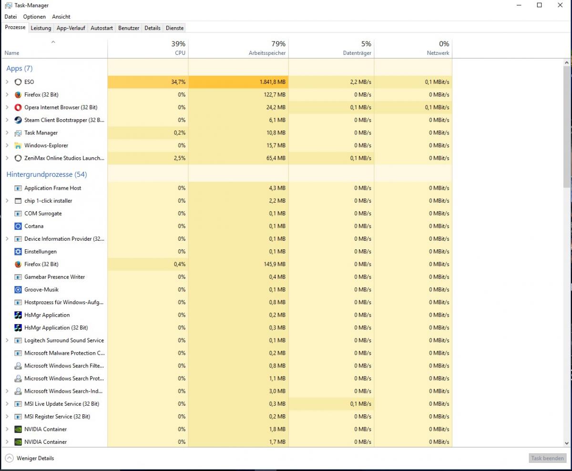Click the scrollbar down arrow
The image size is (572, 471).
(x=567, y=443)
